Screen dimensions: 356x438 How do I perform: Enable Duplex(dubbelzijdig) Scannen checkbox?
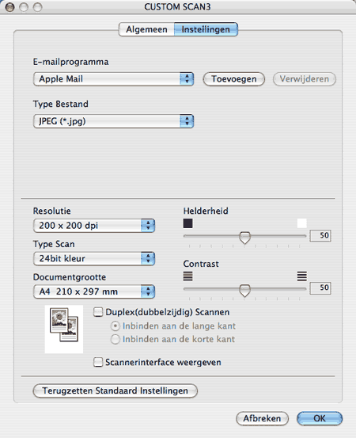[98, 312]
